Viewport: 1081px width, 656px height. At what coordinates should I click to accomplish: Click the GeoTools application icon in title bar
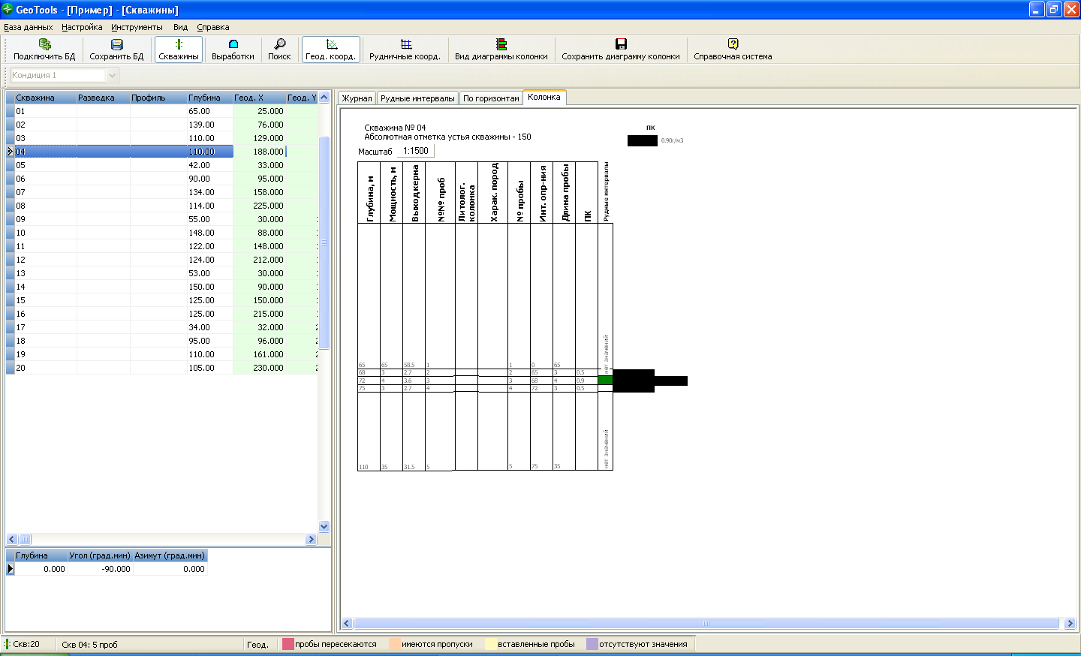click(8, 10)
